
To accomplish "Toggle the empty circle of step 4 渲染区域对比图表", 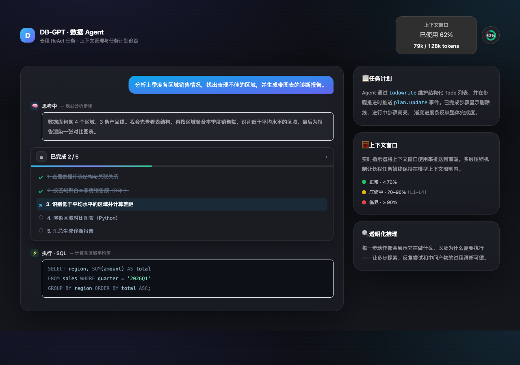I will [x=41, y=218].
